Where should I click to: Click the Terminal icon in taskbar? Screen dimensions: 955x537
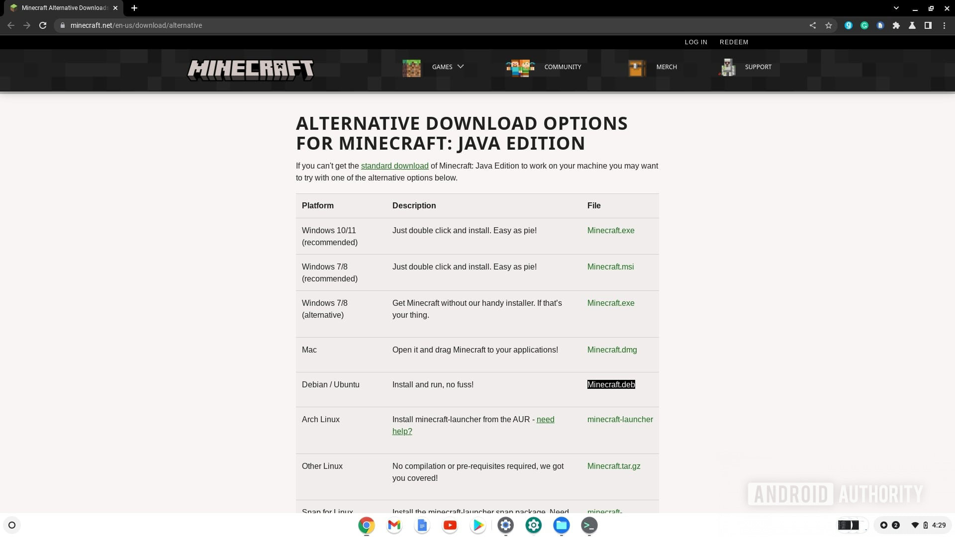click(x=589, y=525)
